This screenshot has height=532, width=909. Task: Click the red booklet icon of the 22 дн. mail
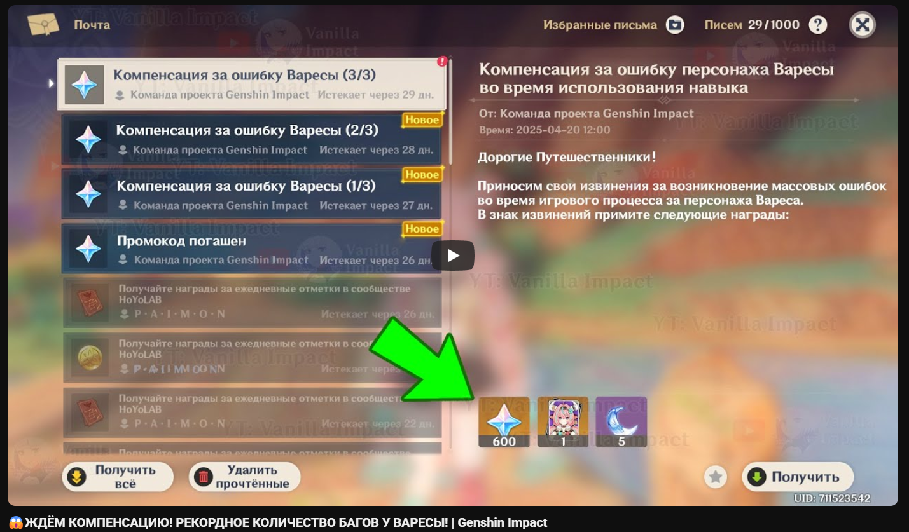point(89,413)
